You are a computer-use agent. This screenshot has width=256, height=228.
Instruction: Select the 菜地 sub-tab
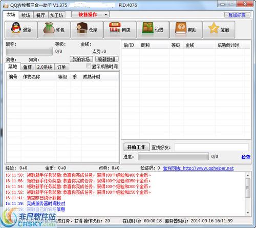13,67
